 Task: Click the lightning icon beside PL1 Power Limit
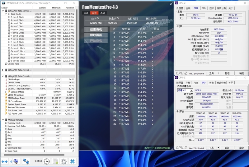(x=6, y=110)
